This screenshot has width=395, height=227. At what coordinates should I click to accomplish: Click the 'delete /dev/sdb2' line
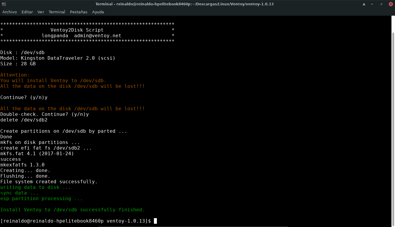(24, 120)
